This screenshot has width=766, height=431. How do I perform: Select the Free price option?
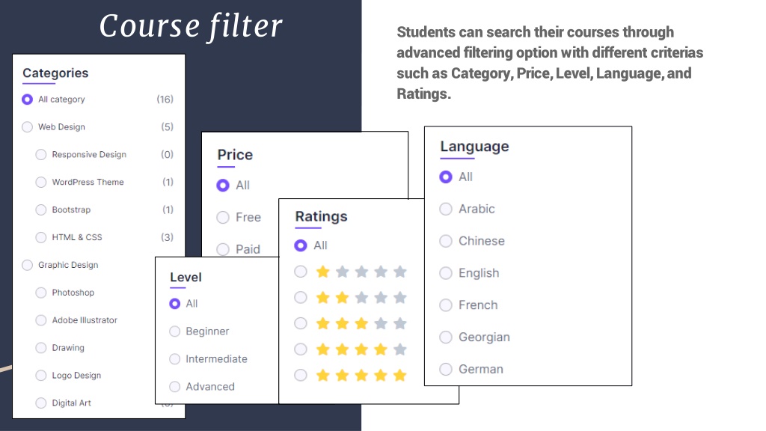223,218
